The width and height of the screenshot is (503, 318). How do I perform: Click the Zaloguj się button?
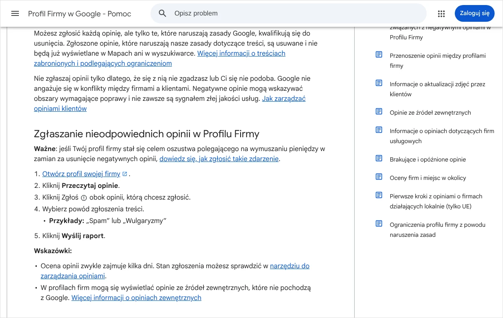(474, 13)
